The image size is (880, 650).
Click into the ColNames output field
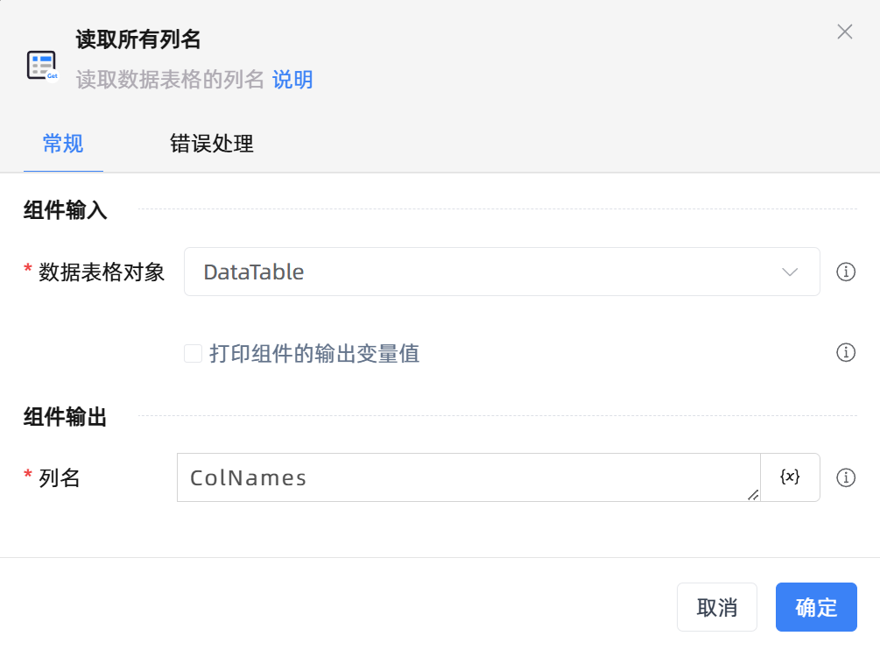468,477
